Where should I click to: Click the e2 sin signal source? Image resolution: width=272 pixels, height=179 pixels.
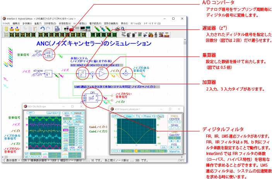[x=38, y=55]
